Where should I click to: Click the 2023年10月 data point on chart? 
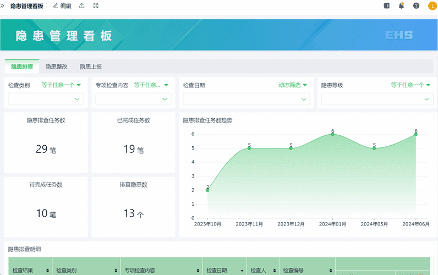(x=207, y=190)
